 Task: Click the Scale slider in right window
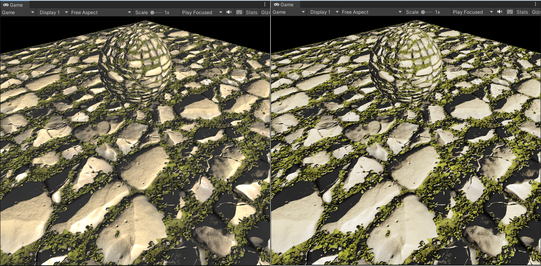pyautogui.click(x=427, y=12)
